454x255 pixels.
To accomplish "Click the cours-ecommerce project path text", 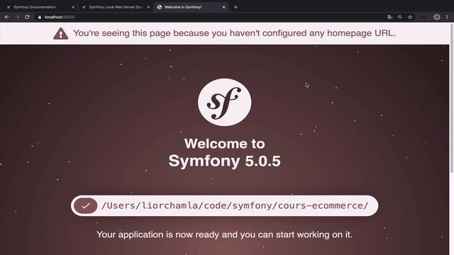I will (x=235, y=205).
